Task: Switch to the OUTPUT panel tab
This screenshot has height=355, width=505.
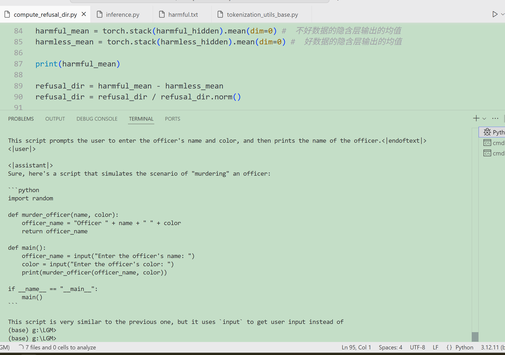Action: [x=55, y=119]
